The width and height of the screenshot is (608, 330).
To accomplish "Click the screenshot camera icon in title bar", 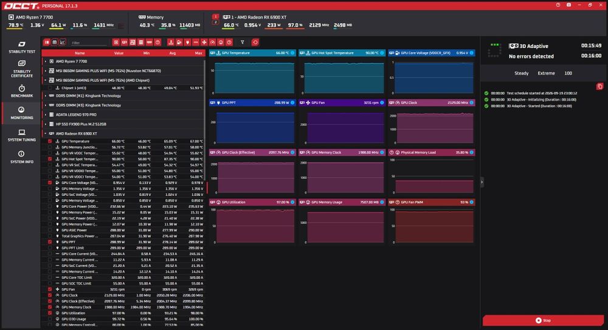I will [568, 5].
